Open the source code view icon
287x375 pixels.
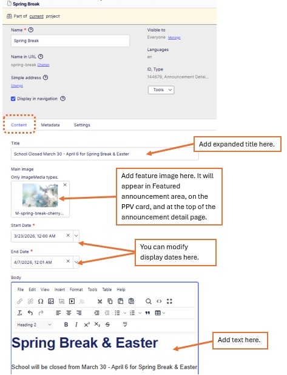coord(159,301)
